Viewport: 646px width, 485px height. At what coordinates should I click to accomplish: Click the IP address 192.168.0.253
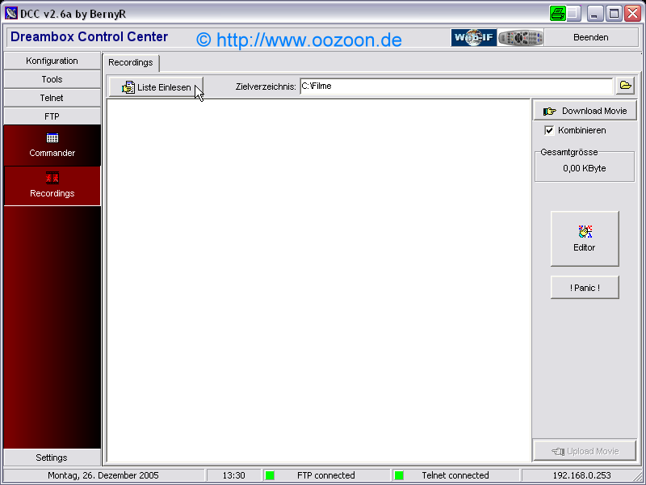[581, 475]
